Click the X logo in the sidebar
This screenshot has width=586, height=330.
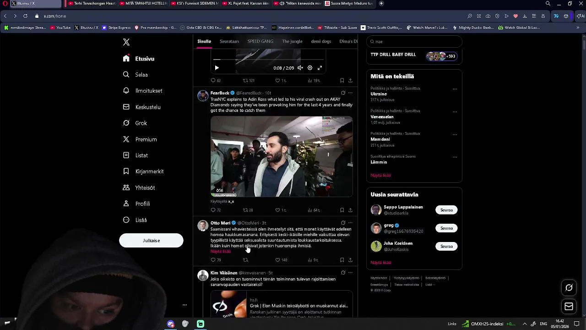(126, 42)
